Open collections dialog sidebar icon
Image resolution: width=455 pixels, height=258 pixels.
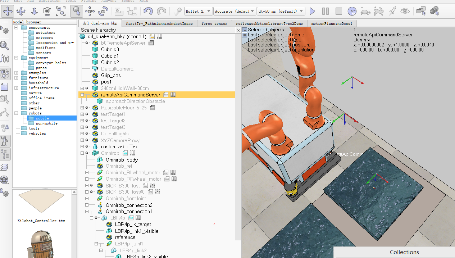pyautogui.click(x=5, y=73)
